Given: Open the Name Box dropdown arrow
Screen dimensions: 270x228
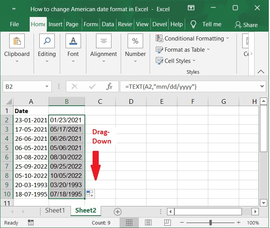Looking at the screenshot, I should point(47,86).
